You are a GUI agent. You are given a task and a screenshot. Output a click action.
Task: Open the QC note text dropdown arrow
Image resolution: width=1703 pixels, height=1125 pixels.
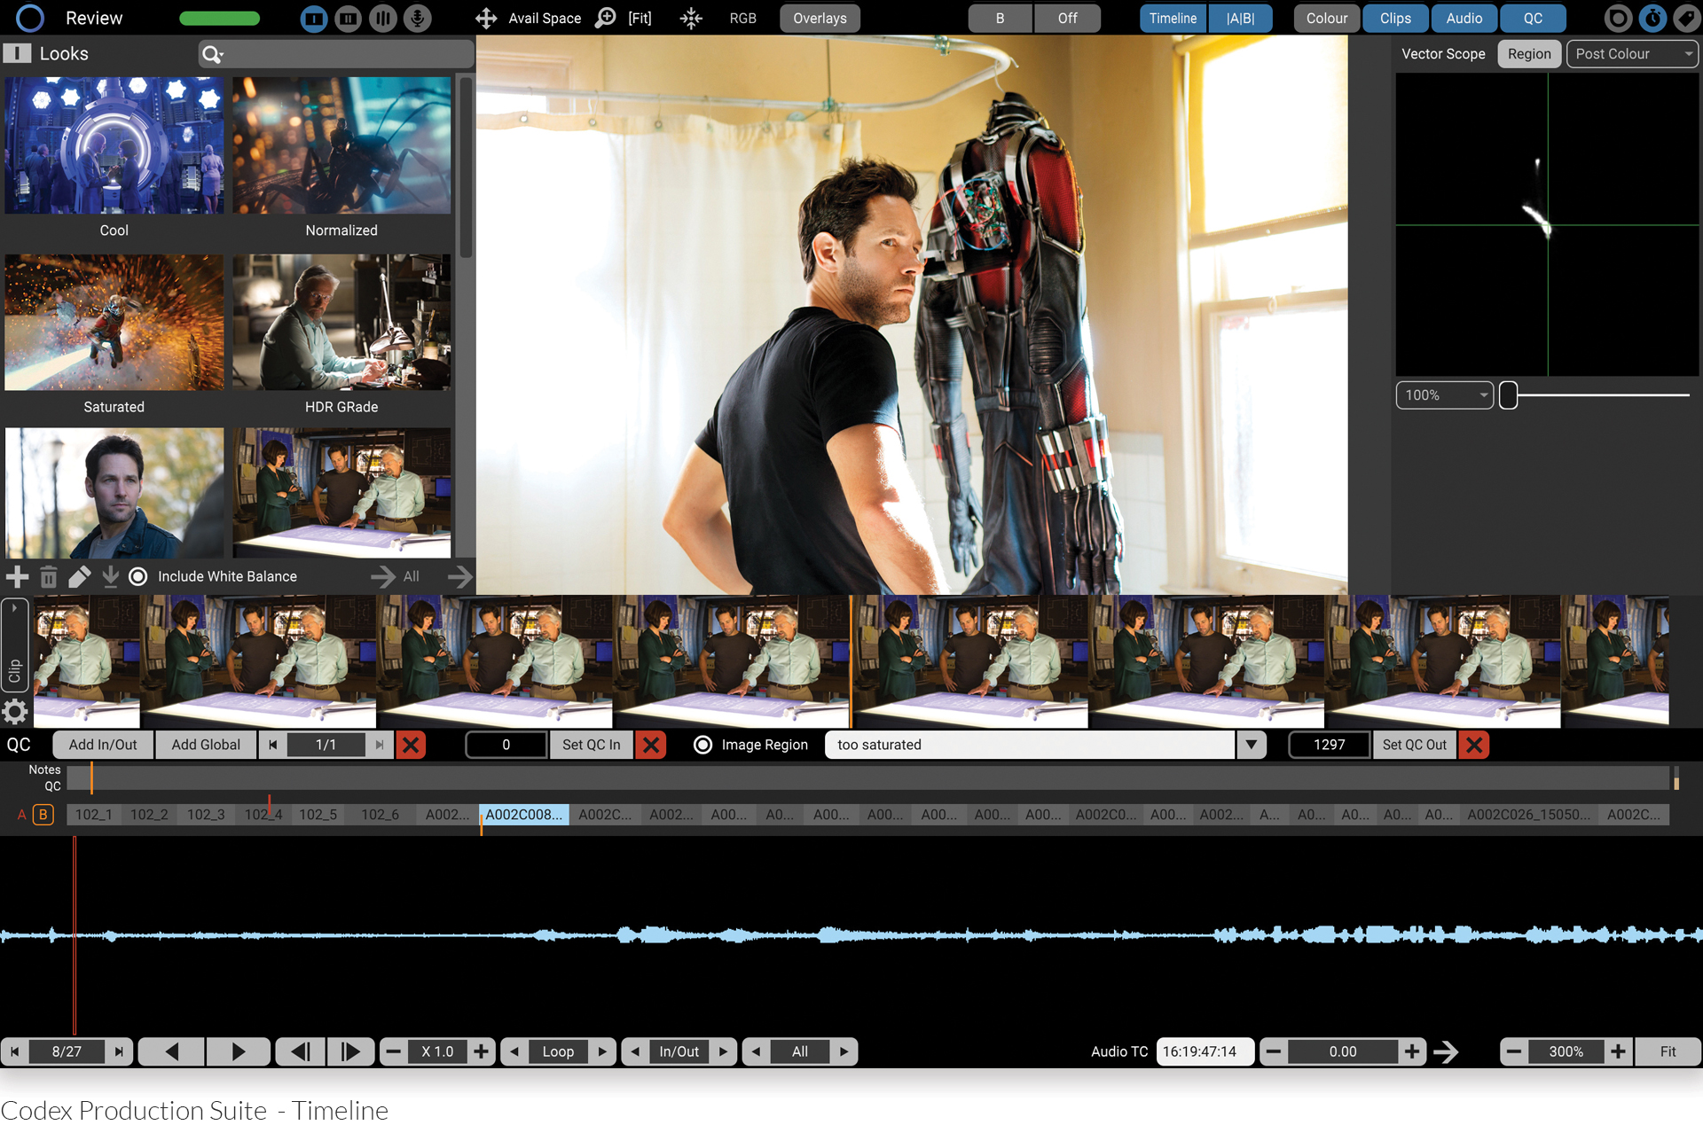pos(1251,745)
